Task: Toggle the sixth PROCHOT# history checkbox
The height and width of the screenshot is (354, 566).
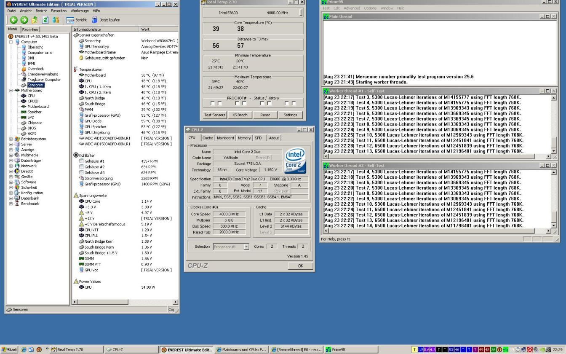Action: (269, 103)
